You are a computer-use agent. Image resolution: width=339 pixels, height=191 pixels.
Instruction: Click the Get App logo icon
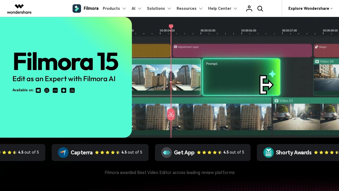click(167, 153)
